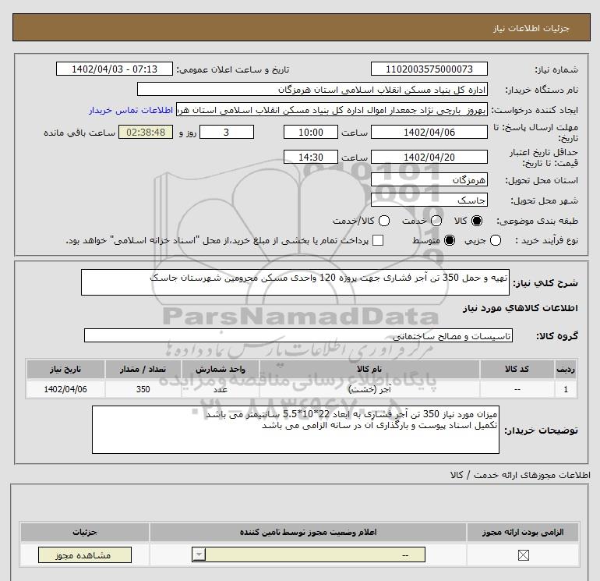The image size is (600, 581).
Task: Click the مشاهده مجوز button
Action: pyautogui.click(x=85, y=555)
